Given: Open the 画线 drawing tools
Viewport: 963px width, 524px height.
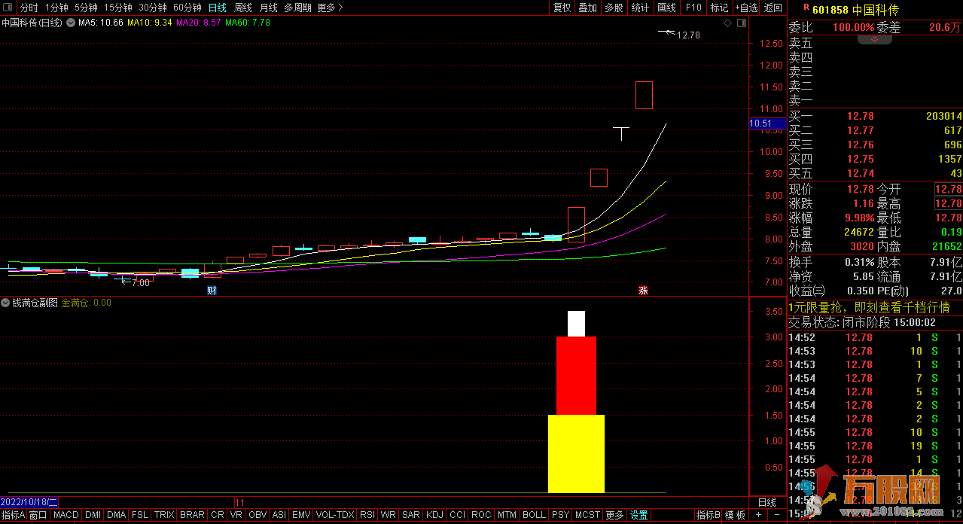Looking at the screenshot, I should 666,8.
